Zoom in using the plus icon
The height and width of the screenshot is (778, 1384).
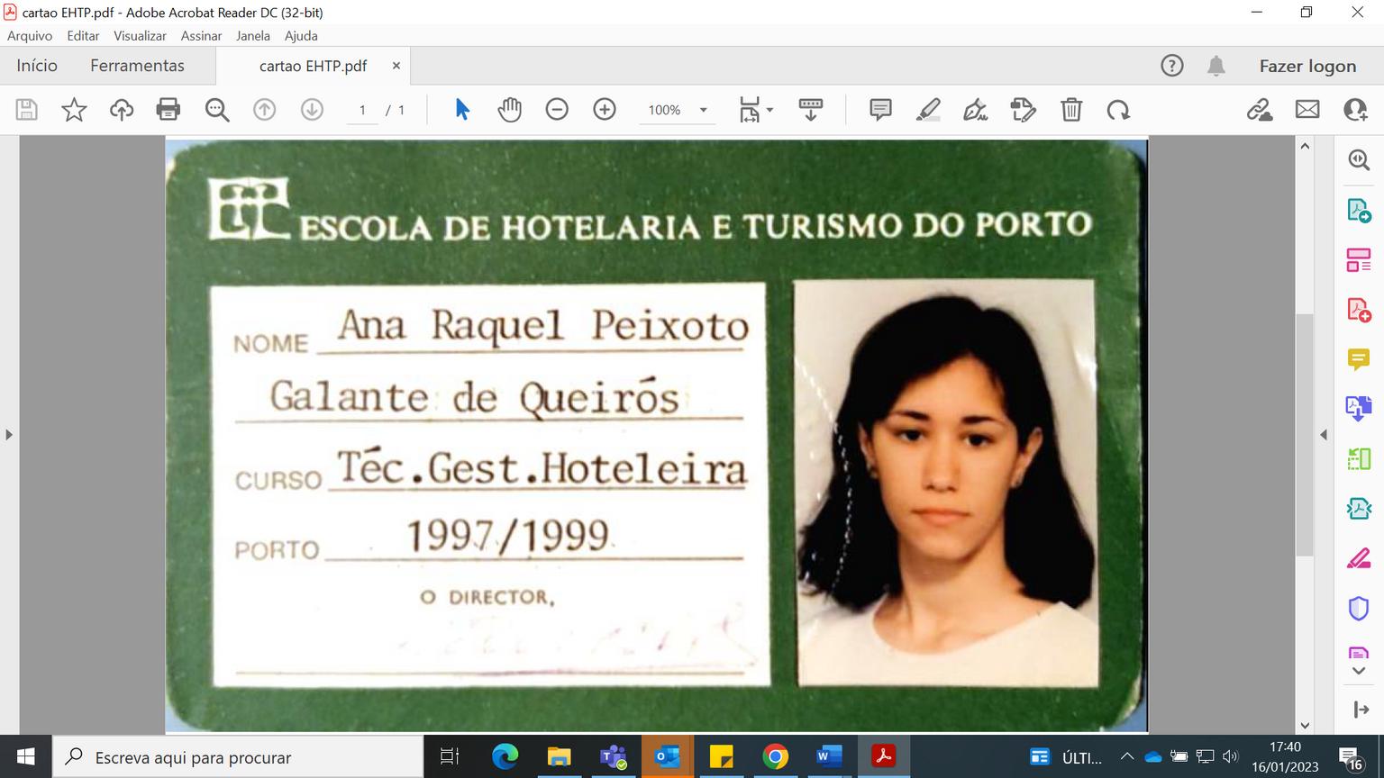click(605, 110)
